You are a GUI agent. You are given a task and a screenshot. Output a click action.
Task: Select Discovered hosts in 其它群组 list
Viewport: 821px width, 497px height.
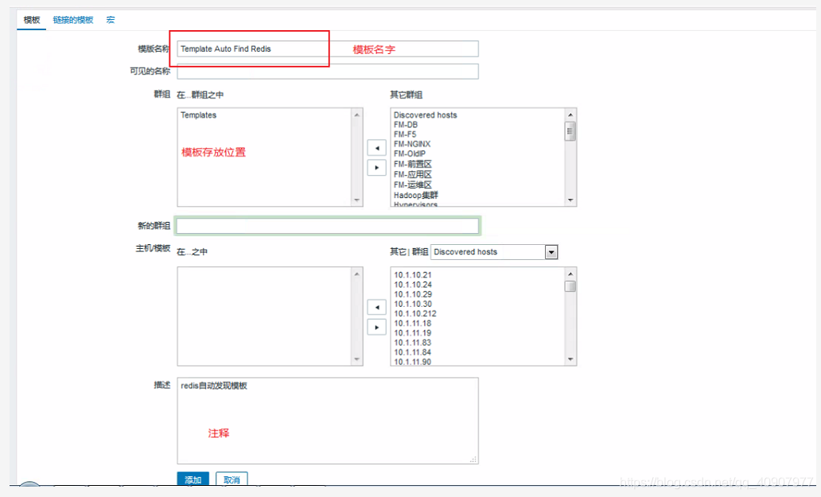425,115
